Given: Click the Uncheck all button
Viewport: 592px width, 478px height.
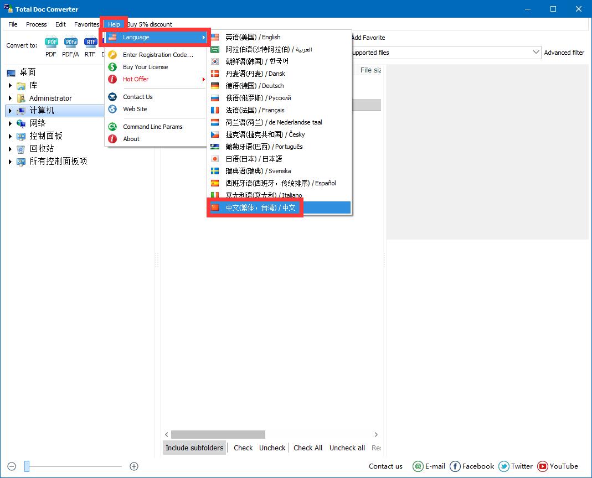Looking at the screenshot, I should (347, 448).
